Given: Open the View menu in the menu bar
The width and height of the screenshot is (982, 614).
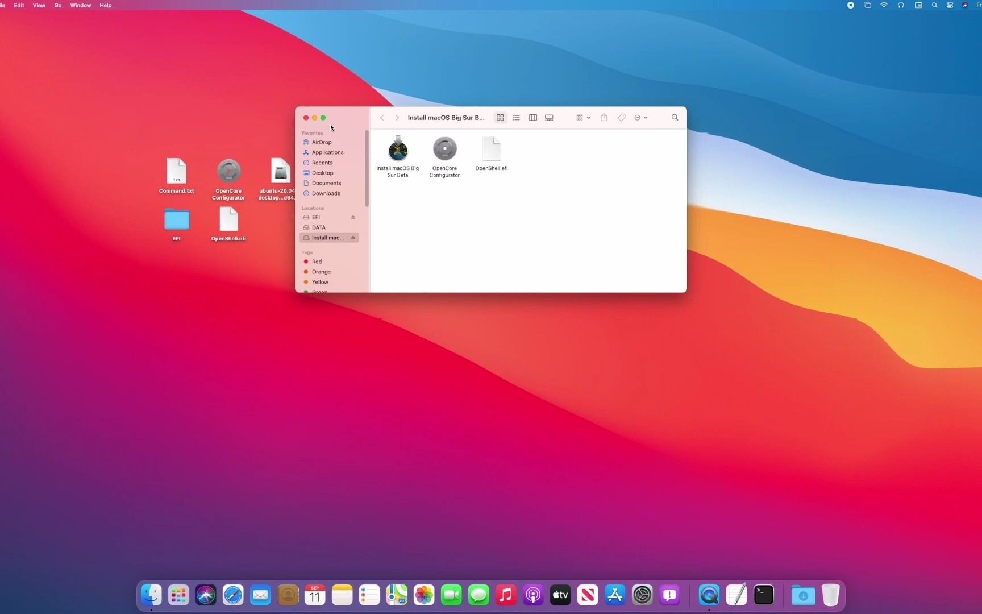Looking at the screenshot, I should (x=38, y=5).
